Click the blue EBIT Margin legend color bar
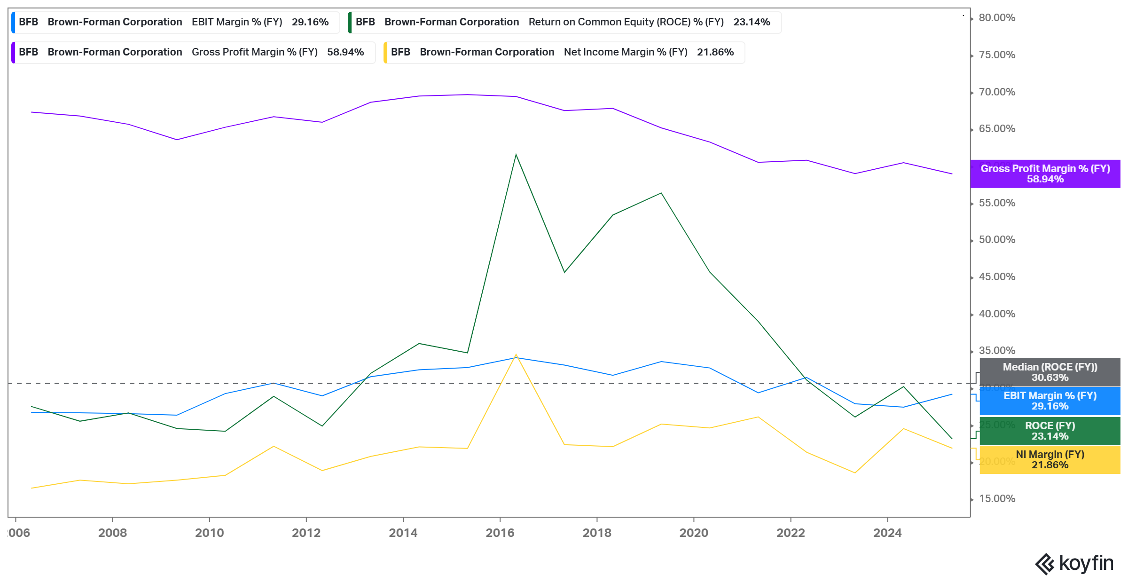 click(13, 23)
